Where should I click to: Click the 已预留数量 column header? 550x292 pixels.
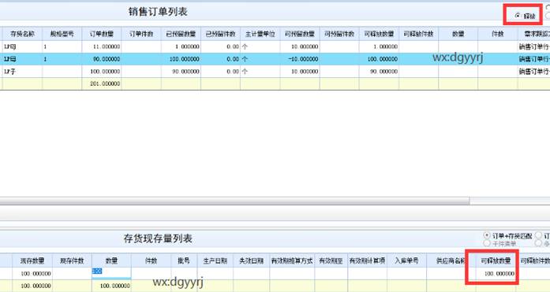coord(181,34)
